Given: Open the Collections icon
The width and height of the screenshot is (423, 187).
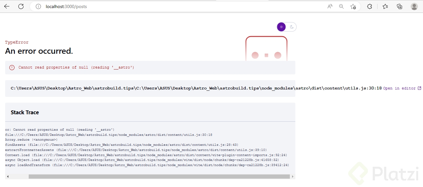Looking at the screenshot, I should (x=399, y=6).
